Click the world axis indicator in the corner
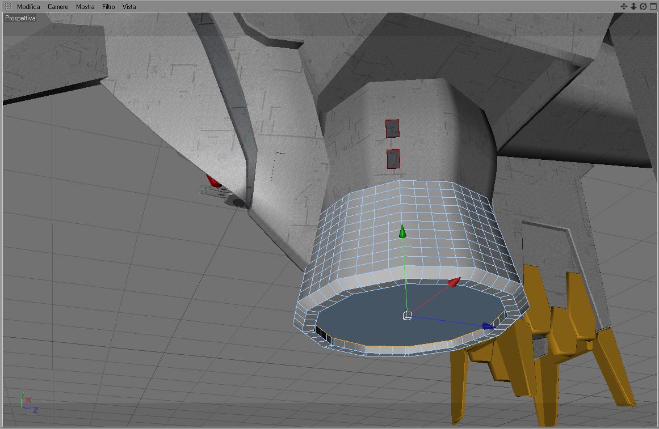 click(x=28, y=402)
